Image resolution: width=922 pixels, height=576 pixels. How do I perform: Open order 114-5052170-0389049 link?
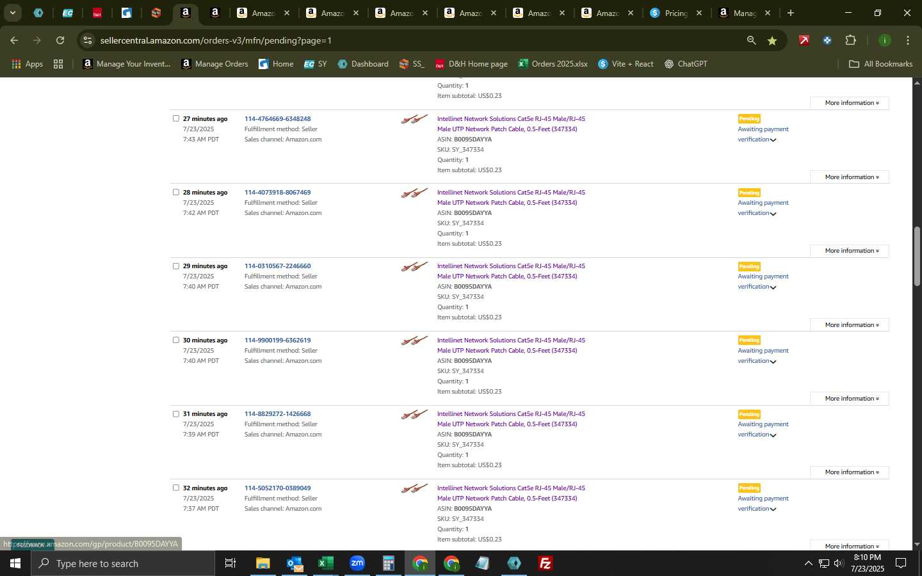[277, 488]
